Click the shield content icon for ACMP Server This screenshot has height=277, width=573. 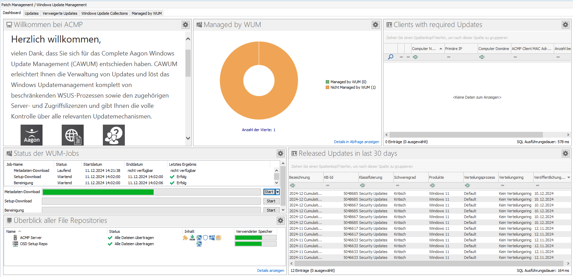click(205, 238)
